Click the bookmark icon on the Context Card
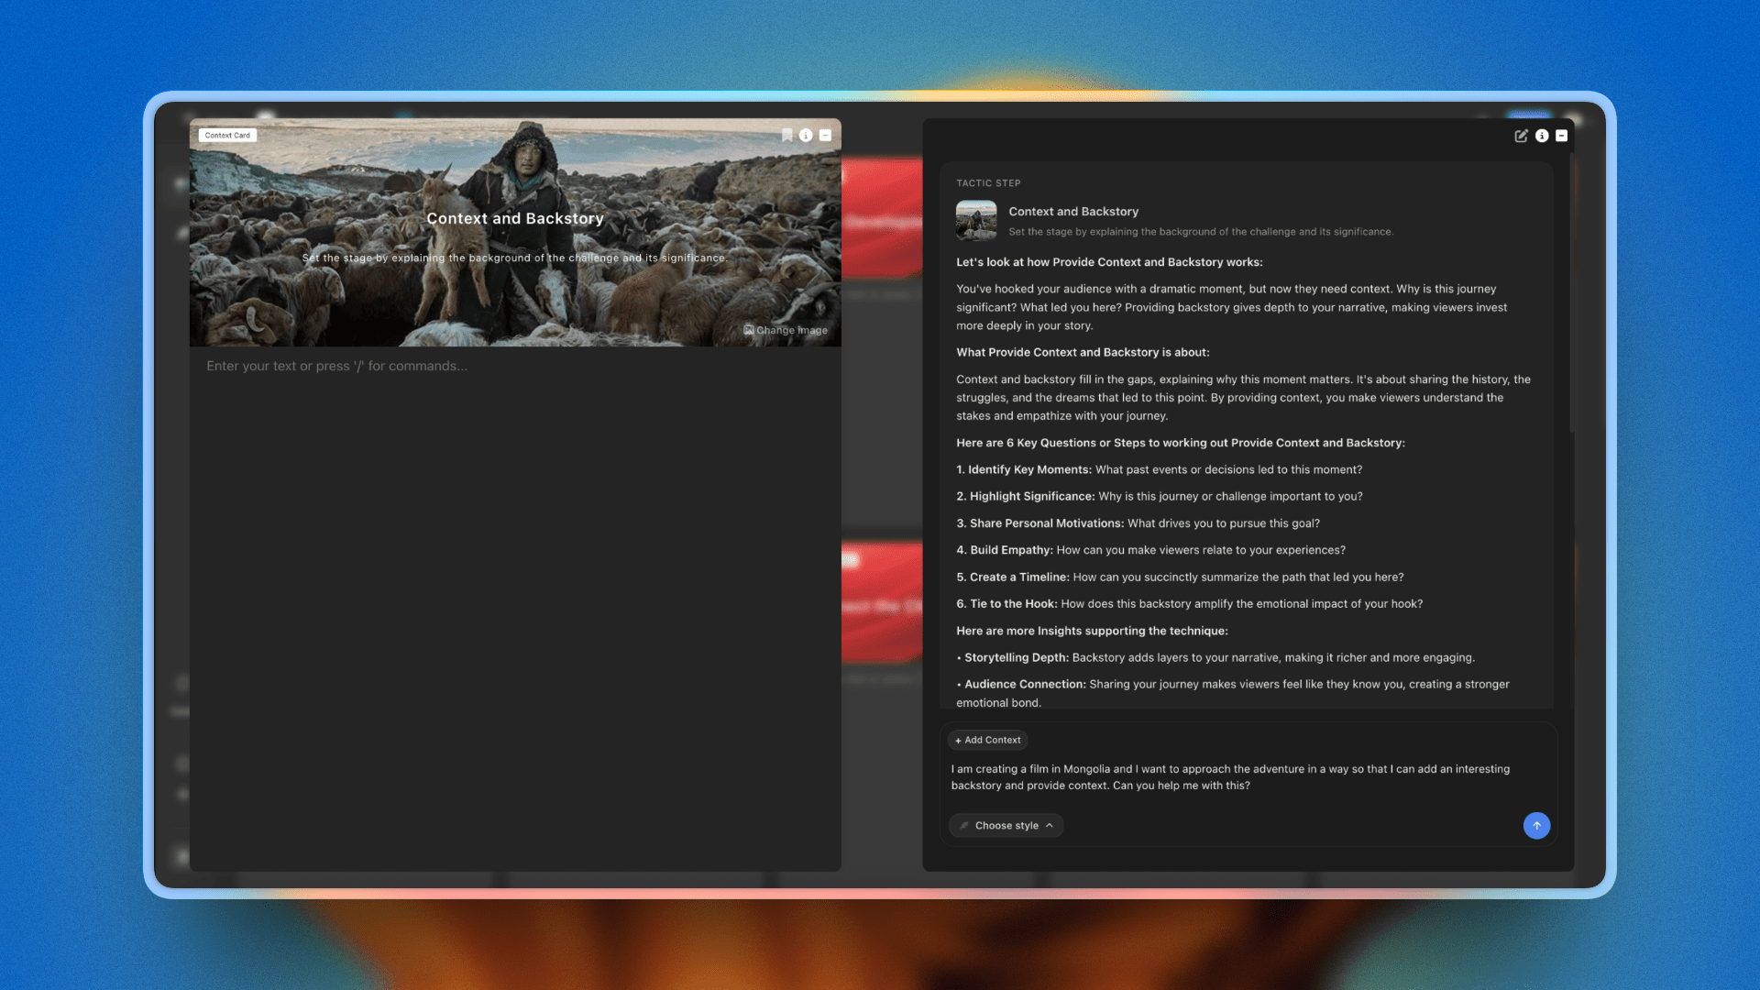 click(x=786, y=135)
